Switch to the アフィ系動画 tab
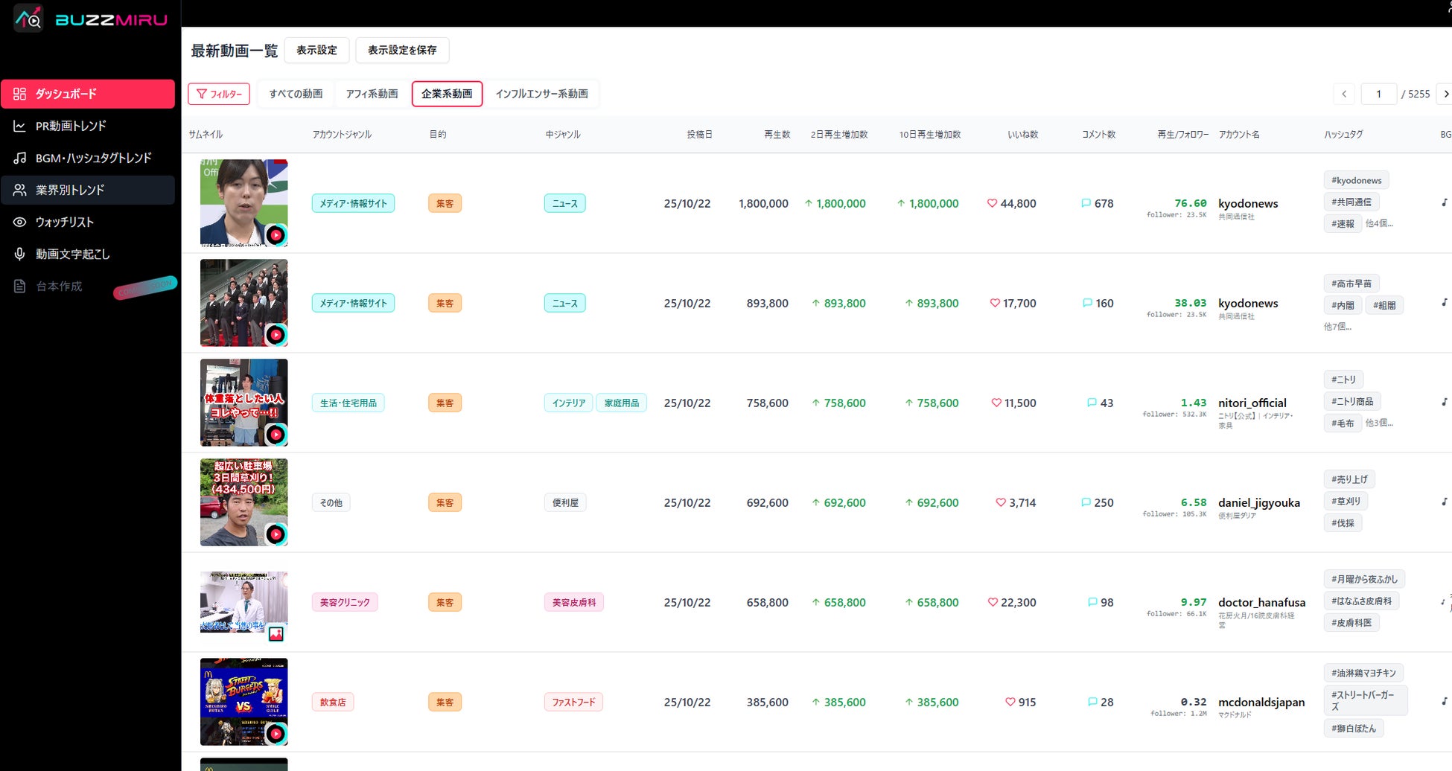 372,94
